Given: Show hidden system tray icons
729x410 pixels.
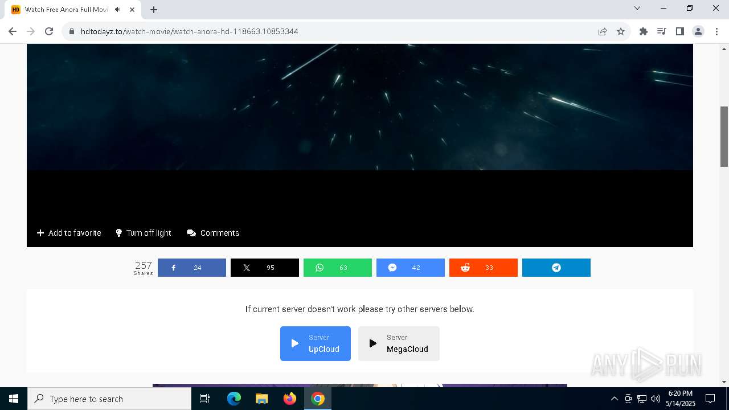Looking at the screenshot, I should 615,399.
